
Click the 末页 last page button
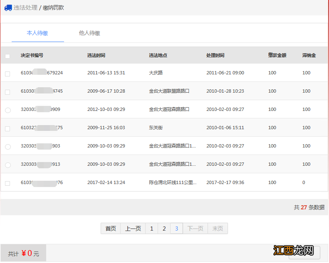(x=218, y=229)
